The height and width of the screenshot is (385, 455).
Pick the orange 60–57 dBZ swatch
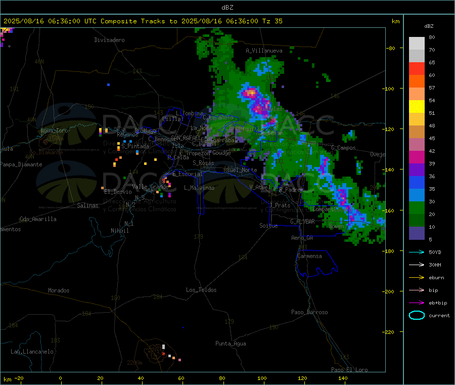coord(417,81)
